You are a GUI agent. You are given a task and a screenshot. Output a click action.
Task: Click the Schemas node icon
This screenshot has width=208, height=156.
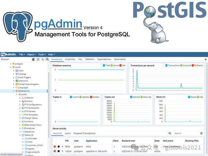pos(17,91)
